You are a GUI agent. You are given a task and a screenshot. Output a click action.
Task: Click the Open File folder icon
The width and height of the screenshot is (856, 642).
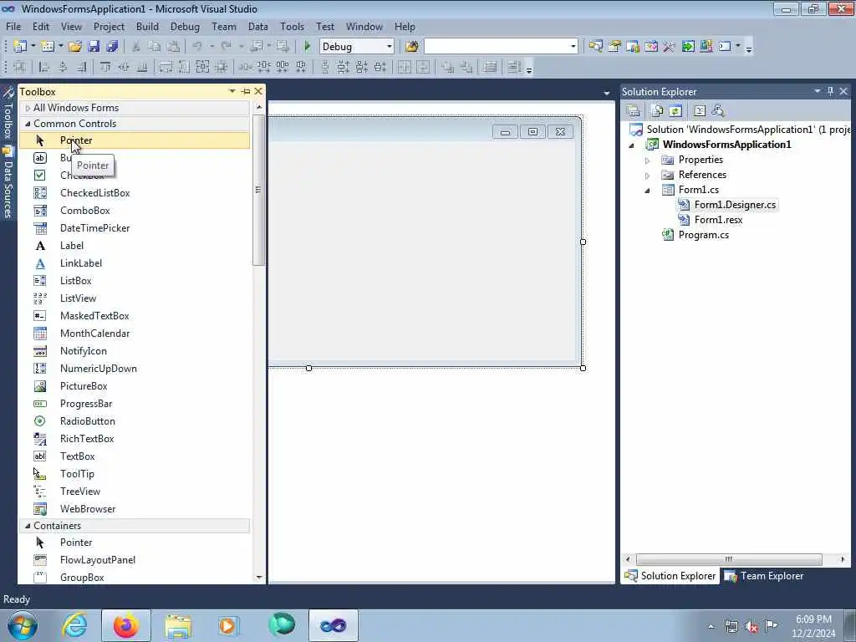(74, 47)
